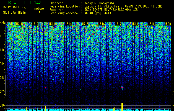This screenshot has width=174, height=111.
Task: Click the bright meteor echo below 1517
Action: (122, 88)
